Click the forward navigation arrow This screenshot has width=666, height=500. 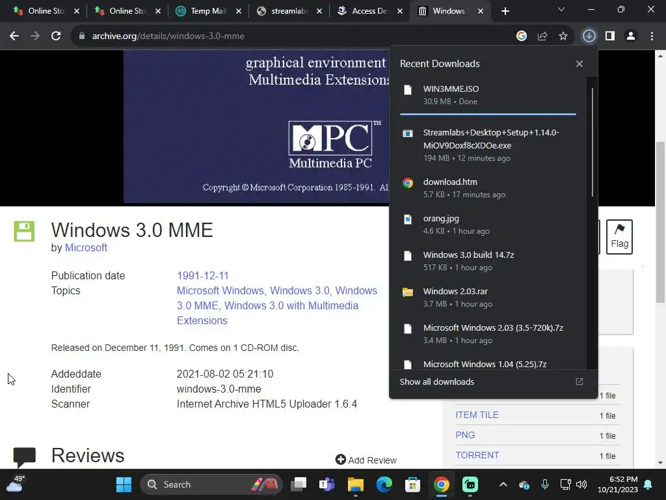[35, 36]
